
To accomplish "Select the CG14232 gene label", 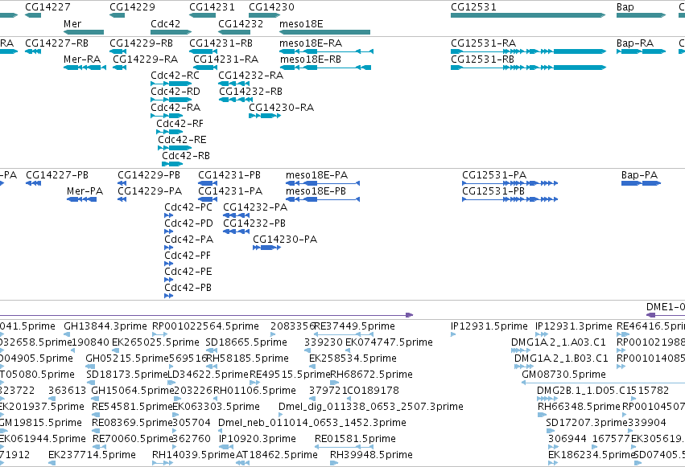I will tap(241, 23).
